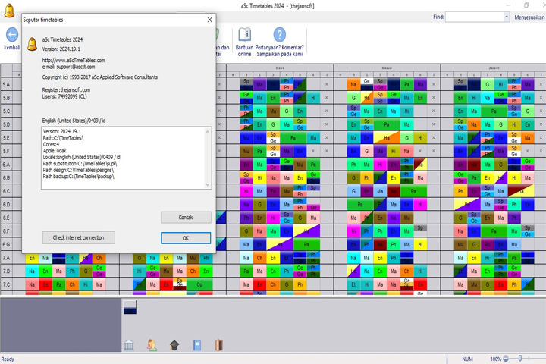Click the aSc bell logo at top-left

click(x=9, y=11)
